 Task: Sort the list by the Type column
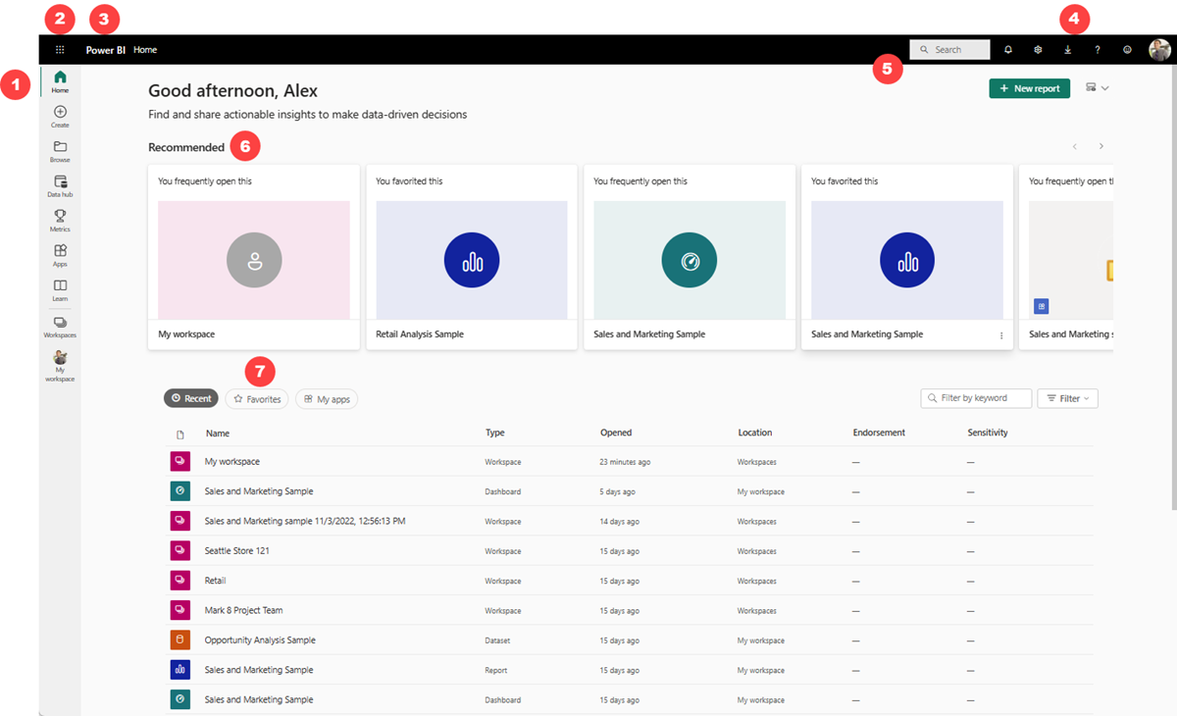pyautogui.click(x=495, y=433)
